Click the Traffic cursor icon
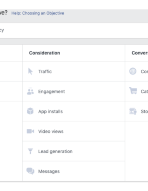The image size is (148, 191). 30,71
